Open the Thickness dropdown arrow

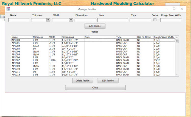click(48, 20)
